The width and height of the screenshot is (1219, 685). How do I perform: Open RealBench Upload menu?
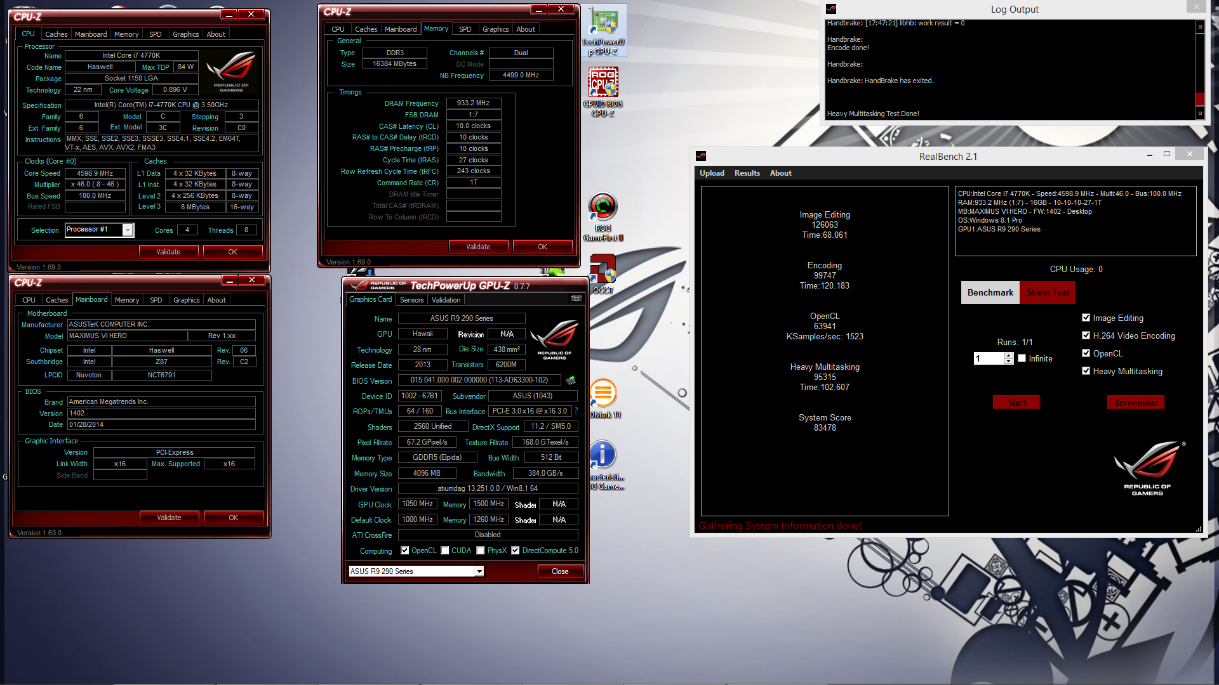712,173
